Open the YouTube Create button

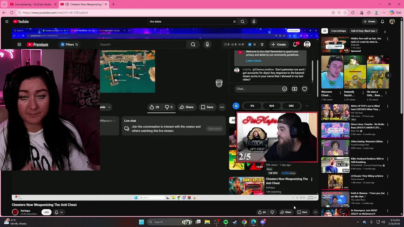pos(369,21)
